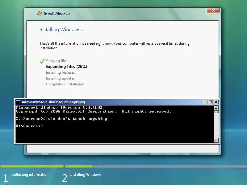Click the Windows flag icon in the title bar
The width and height of the screenshot is (247, 185).
coord(40,14)
